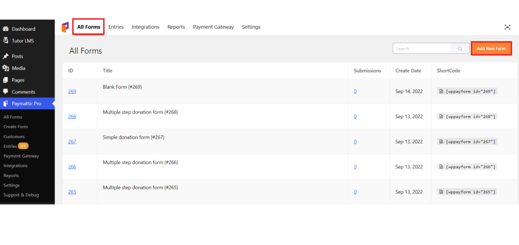519x245 pixels.
Task: Click the Comments bubble icon in sidebar
Action: click(6, 92)
